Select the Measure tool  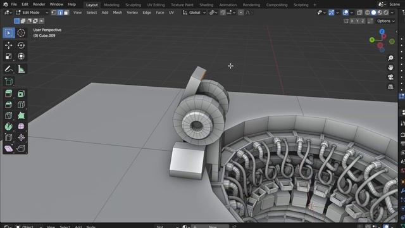(21, 69)
